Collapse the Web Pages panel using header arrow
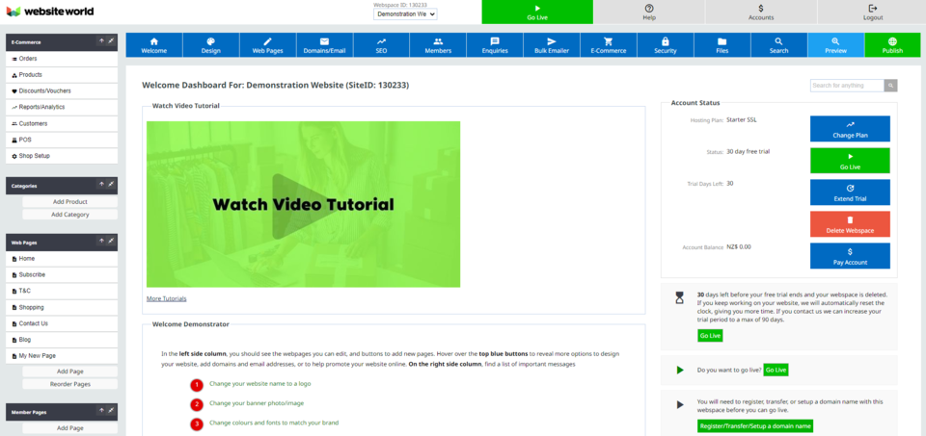 101,242
